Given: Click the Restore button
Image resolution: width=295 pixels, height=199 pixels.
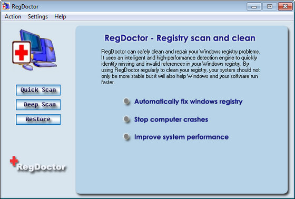Looking at the screenshot, I should coord(38,120).
